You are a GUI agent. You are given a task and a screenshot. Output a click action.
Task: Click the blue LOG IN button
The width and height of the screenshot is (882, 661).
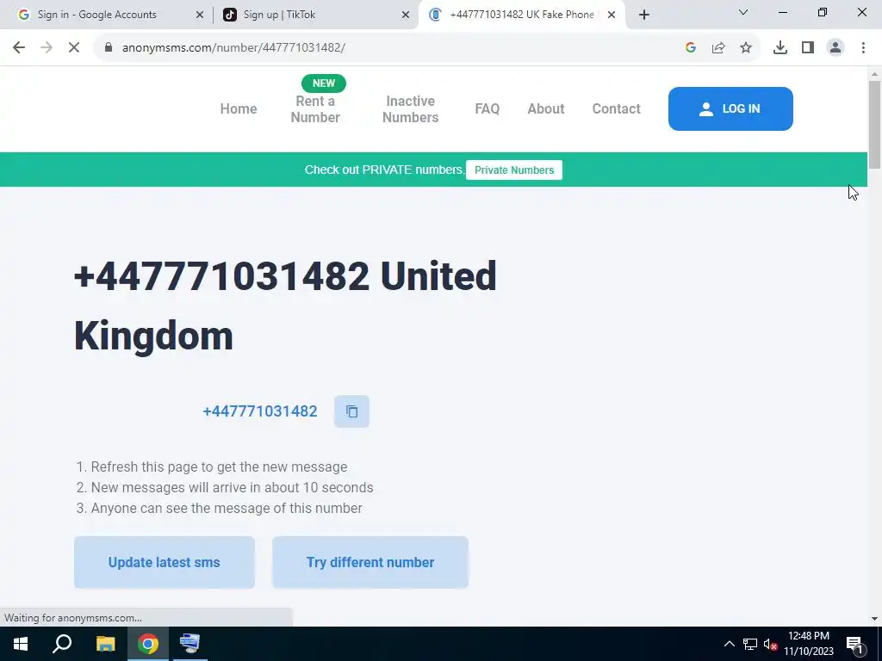tap(730, 109)
